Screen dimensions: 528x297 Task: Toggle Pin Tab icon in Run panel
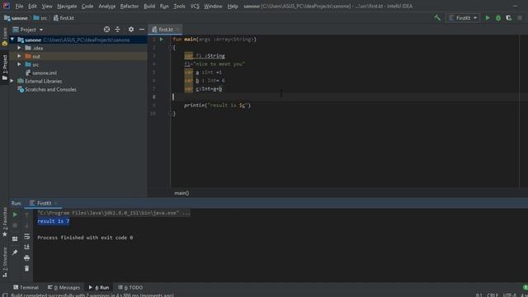[x=15, y=252]
